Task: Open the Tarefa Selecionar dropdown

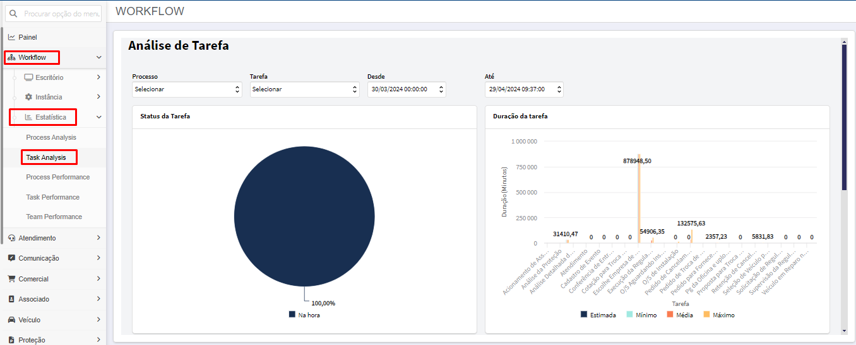Action: tap(305, 89)
